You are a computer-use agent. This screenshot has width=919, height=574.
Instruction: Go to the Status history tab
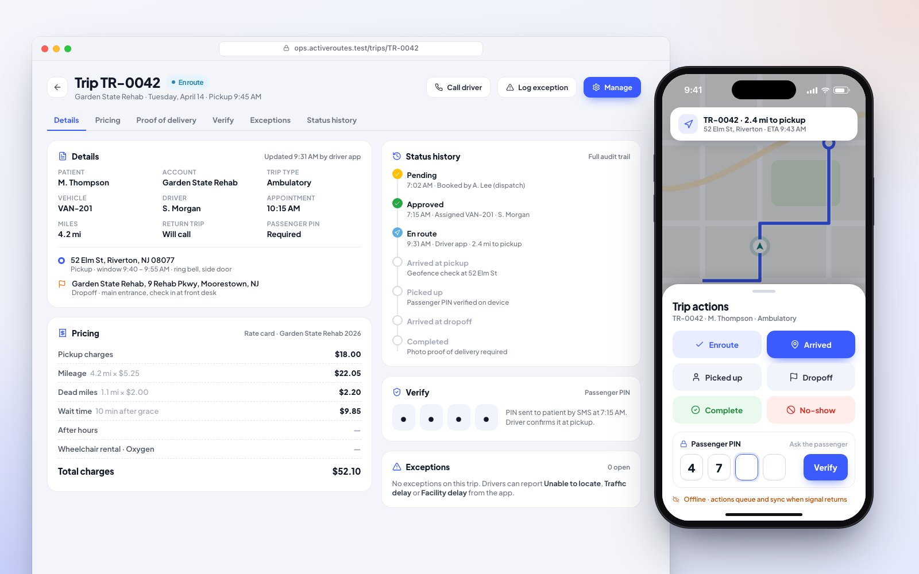tap(331, 120)
